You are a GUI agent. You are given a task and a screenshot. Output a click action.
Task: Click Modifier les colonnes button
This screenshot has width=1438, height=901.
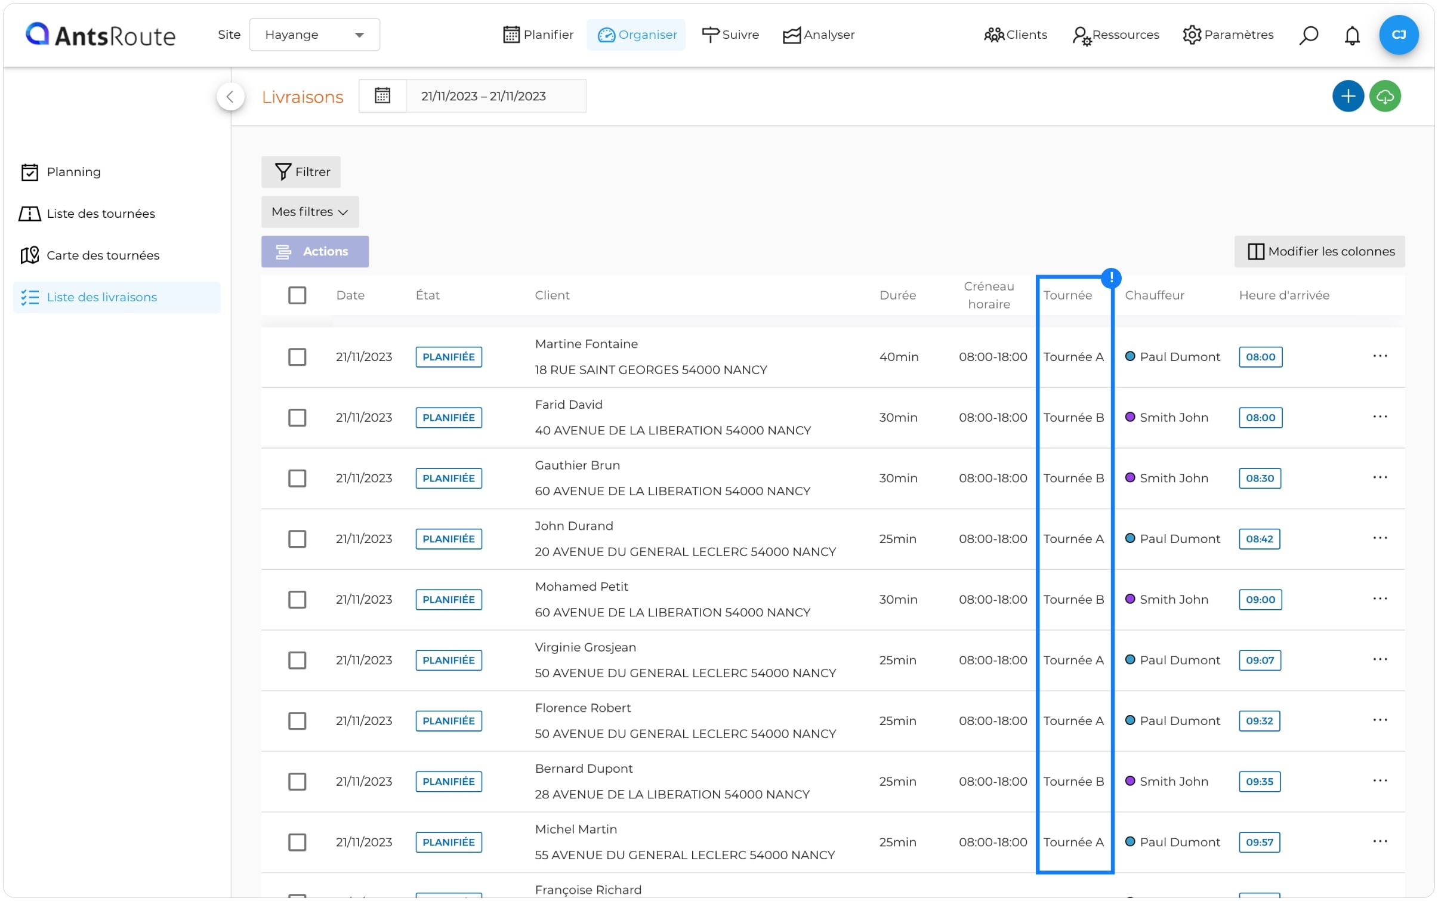click(1319, 251)
